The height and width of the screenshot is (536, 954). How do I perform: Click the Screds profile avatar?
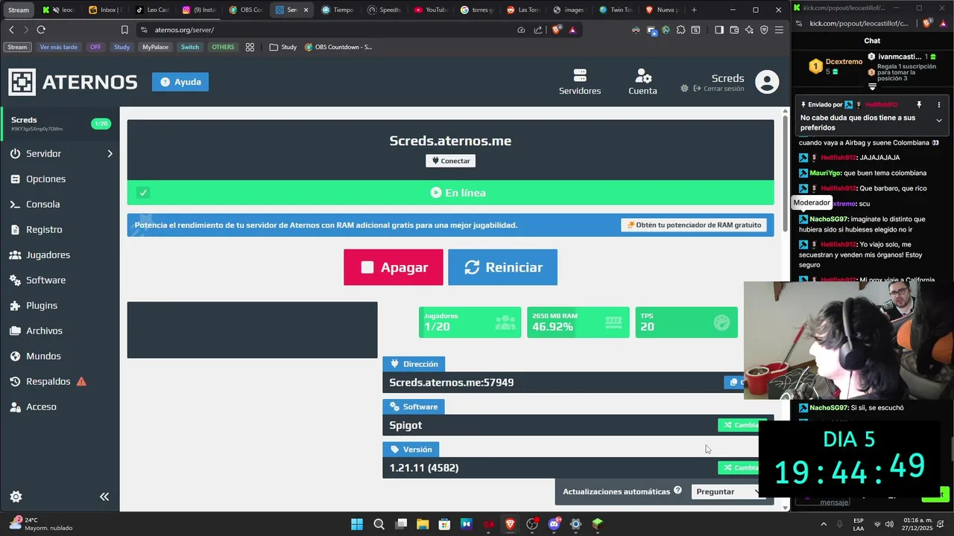(767, 82)
